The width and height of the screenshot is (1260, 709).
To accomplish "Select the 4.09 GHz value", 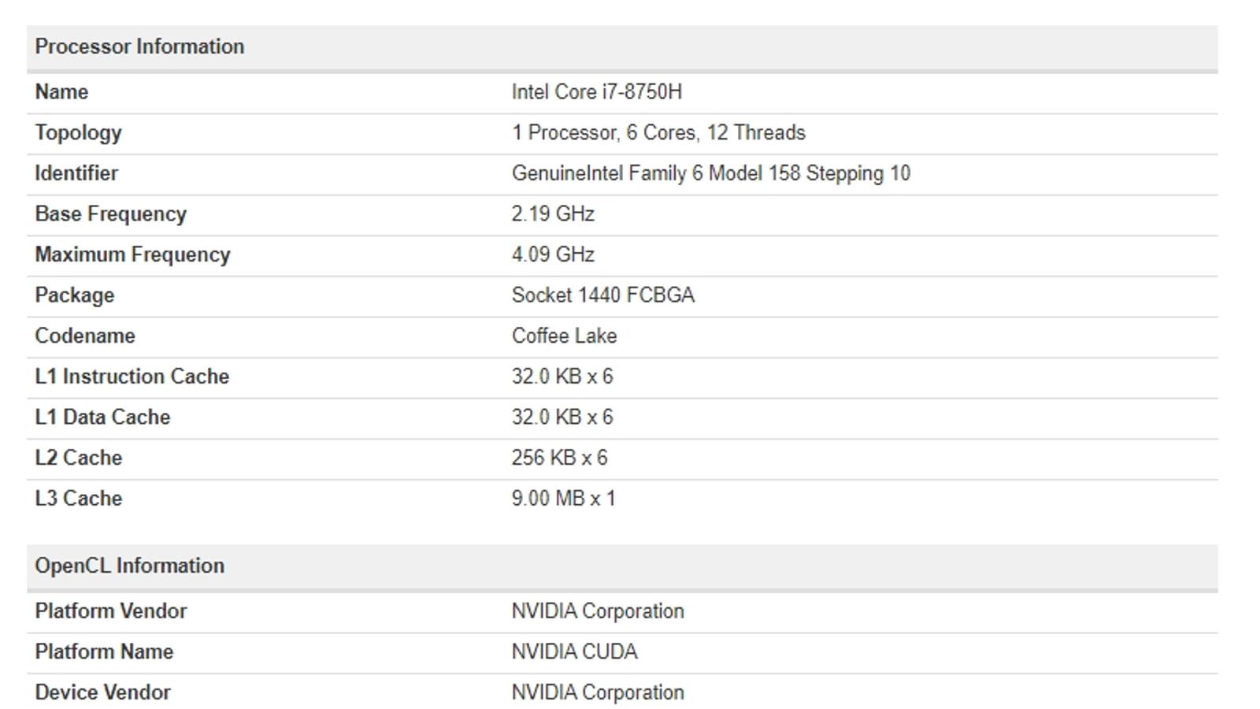I will [x=553, y=255].
